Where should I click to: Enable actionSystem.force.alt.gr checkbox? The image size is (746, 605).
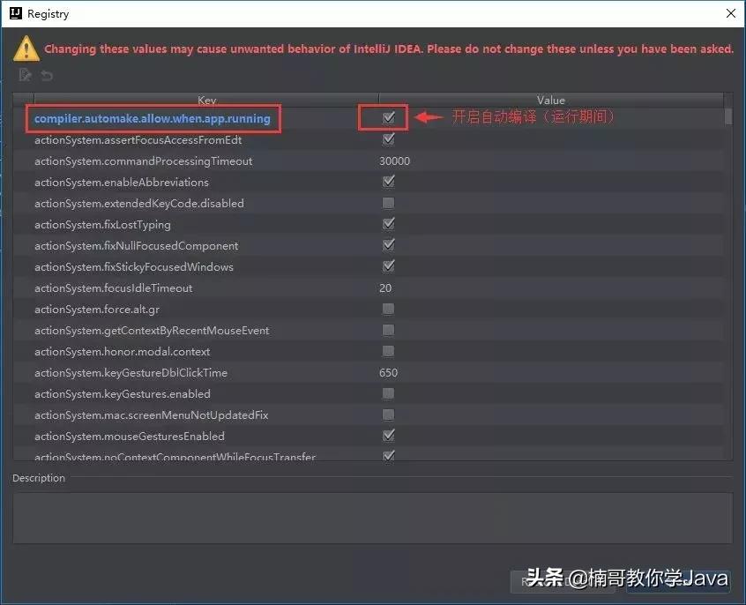click(x=389, y=309)
